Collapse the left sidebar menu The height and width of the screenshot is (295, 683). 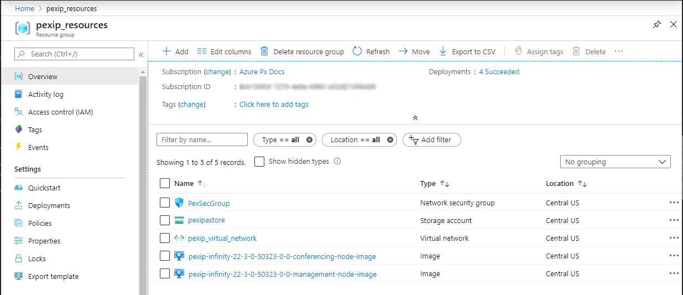(x=141, y=54)
